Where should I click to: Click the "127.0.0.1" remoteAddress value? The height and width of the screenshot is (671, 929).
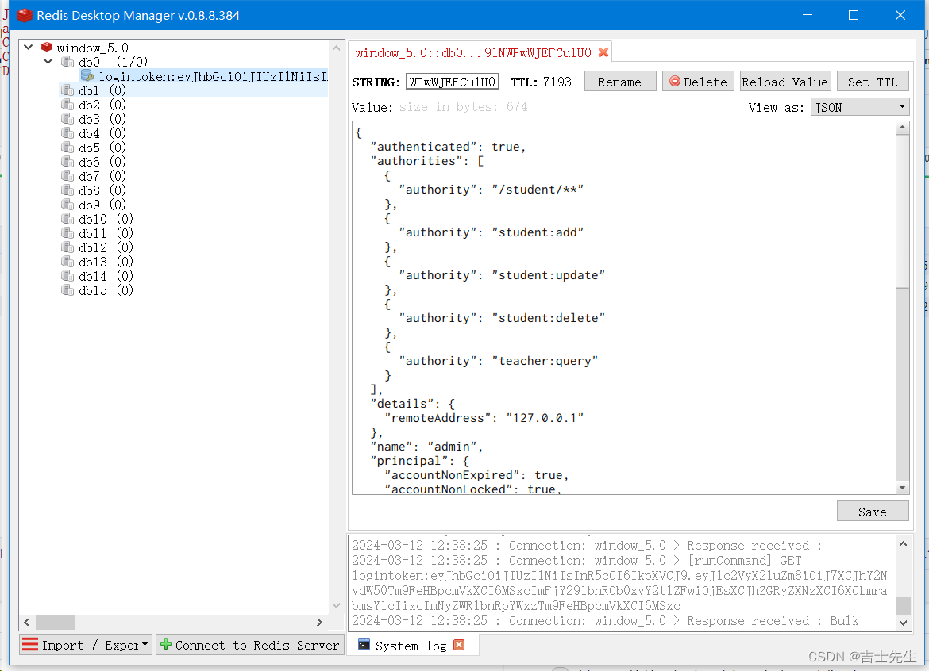pyautogui.click(x=545, y=418)
